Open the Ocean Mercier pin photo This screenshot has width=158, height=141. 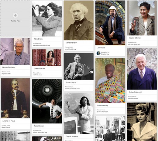point(47,57)
